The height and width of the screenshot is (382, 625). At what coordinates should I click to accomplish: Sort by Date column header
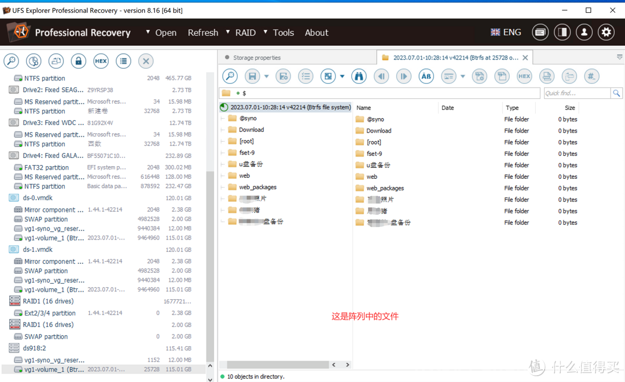(447, 108)
